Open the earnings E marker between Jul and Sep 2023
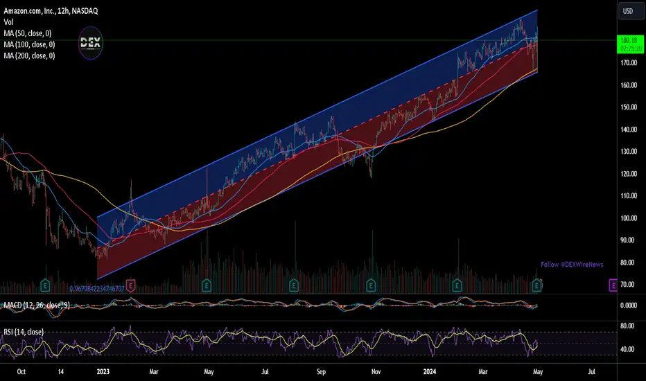The width and height of the screenshot is (646, 381). point(294,285)
